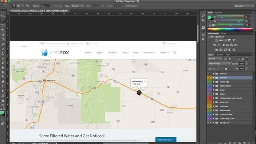256x144 pixels.
Task: Open the Paragraph panel icon
Action: click(x=203, y=40)
